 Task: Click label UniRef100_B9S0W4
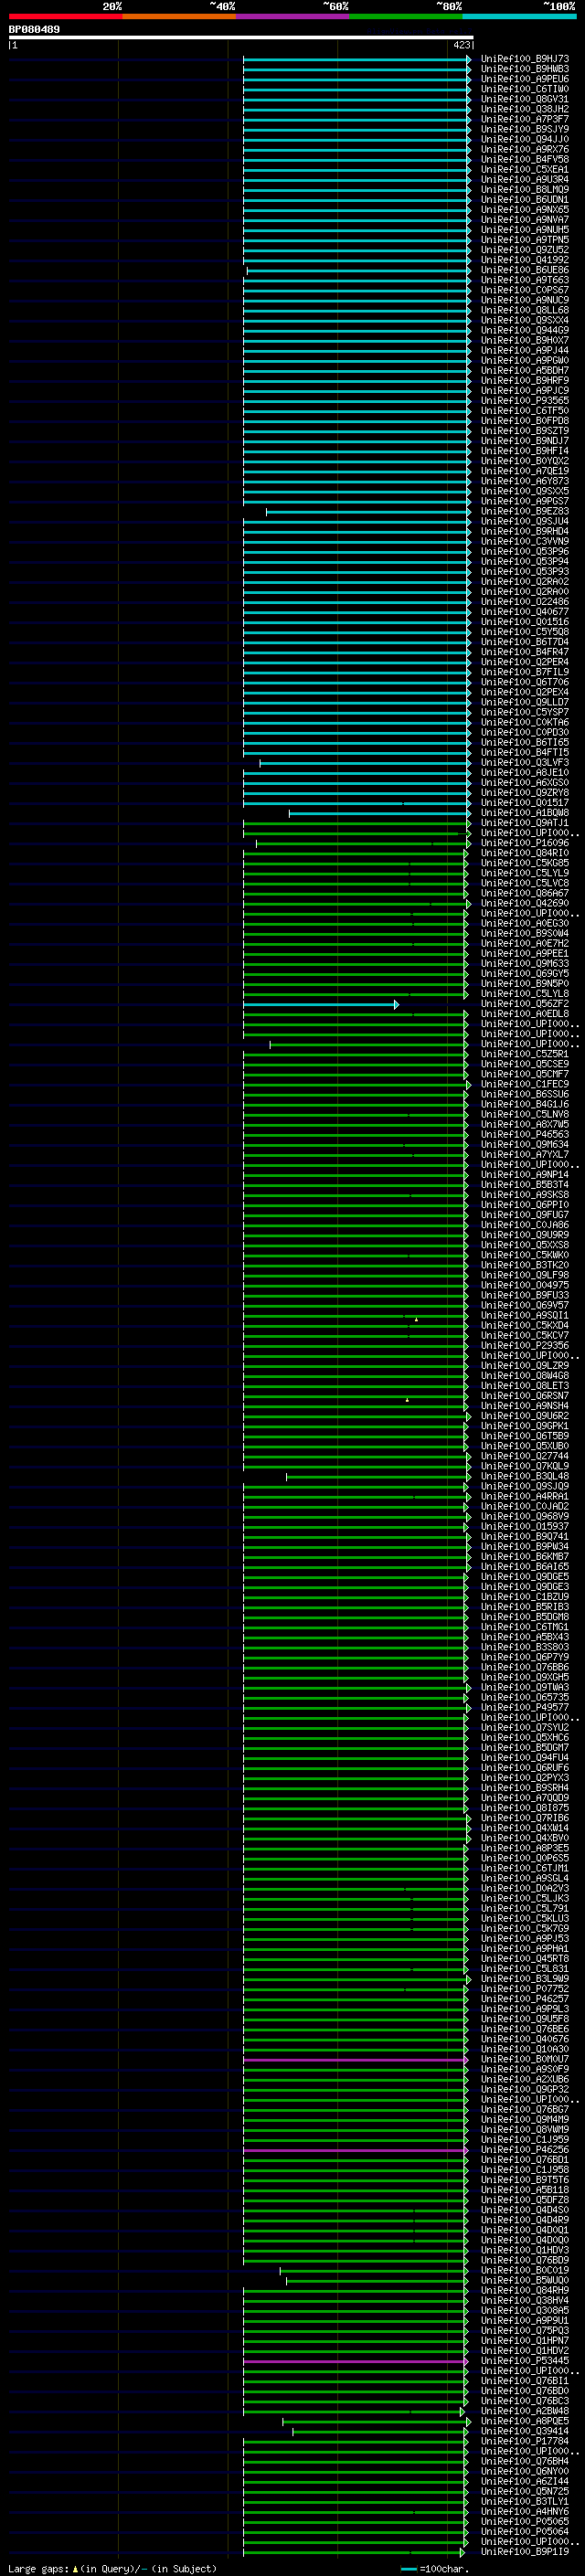pos(524,933)
